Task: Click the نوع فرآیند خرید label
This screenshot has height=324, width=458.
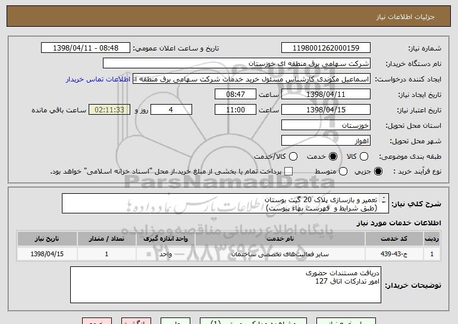Action: [417, 172]
